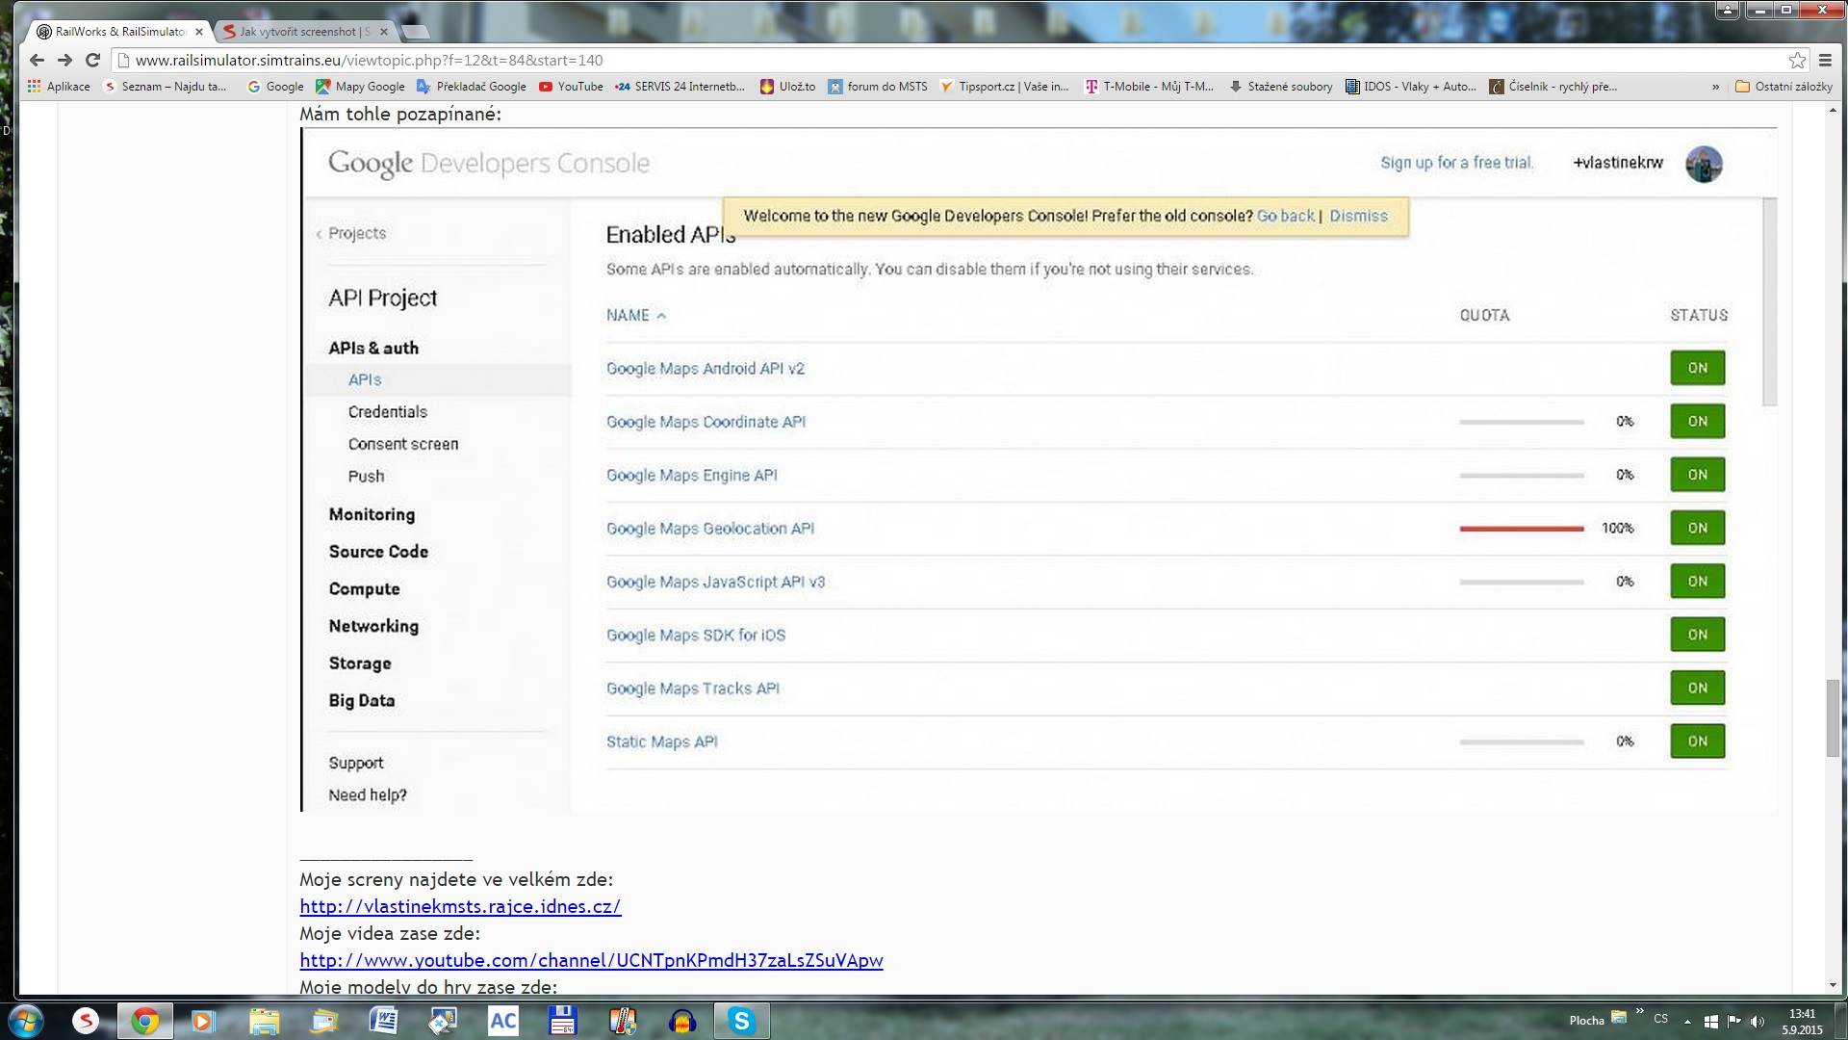Toggle ON switch for Google Maps Coordinate API
This screenshot has height=1040, width=1848.
pos(1698,421)
